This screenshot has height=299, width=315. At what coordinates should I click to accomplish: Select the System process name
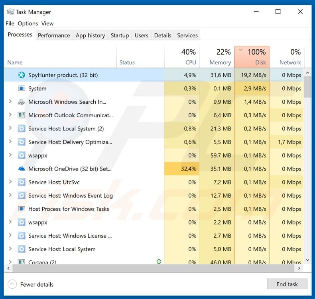click(x=37, y=89)
